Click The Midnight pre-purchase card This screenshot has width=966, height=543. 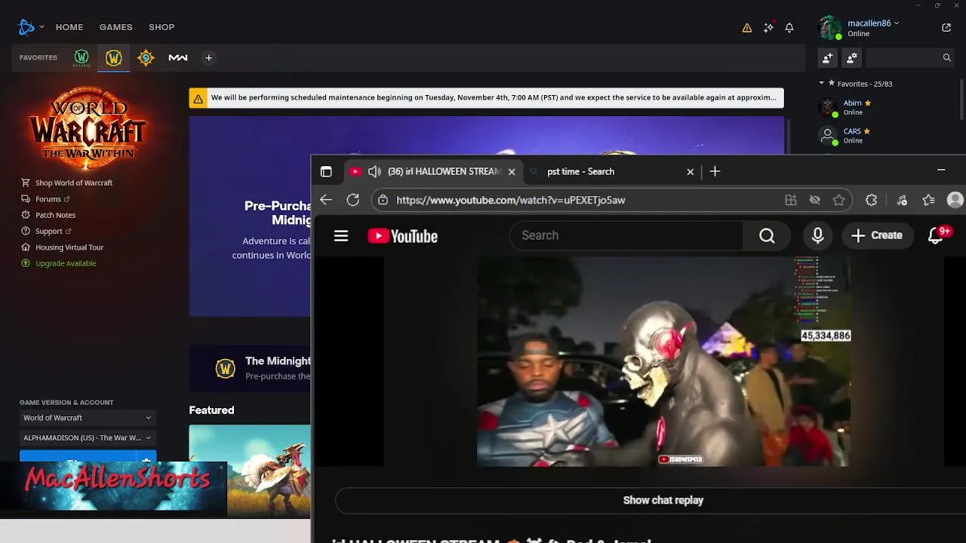(250, 368)
